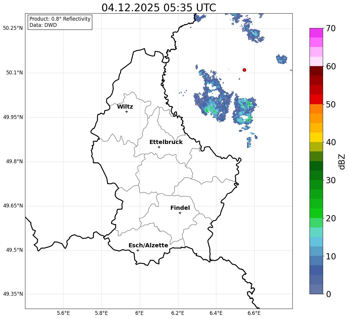Click the yellow colorbar segment above 40
The height and width of the screenshot is (319, 349).
pyautogui.click(x=316, y=137)
